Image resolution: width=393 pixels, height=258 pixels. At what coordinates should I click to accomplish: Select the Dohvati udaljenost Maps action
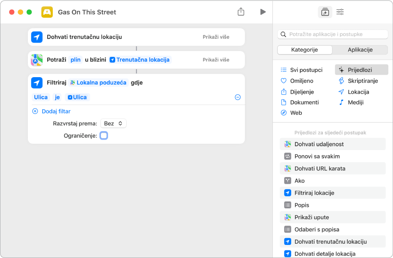(x=319, y=144)
